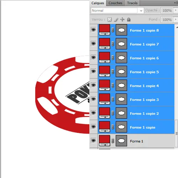Image resolution: width=178 pixels, height=178 pixels.
Task: Hide the Forme 1 copie 4 layer
Action: tap(93, 85)
